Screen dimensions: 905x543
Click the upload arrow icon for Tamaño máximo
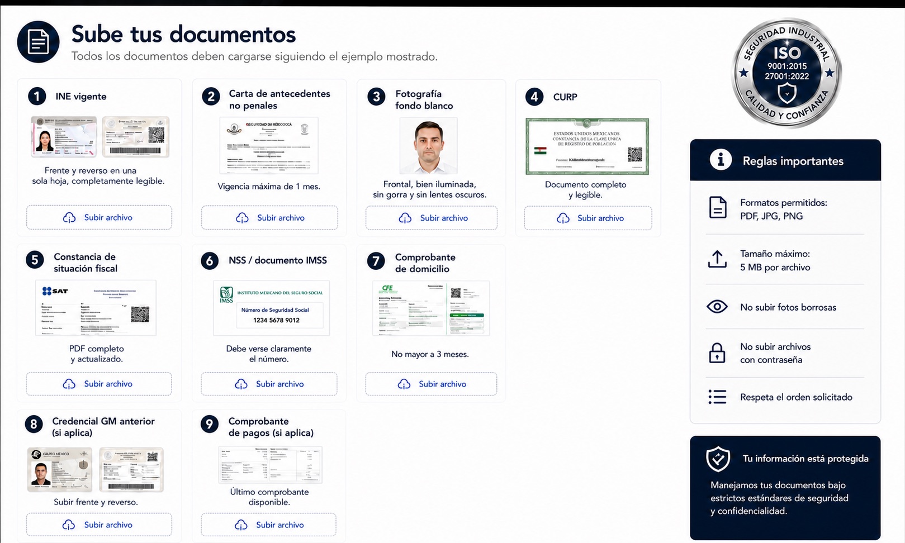[x=717, y=259]
